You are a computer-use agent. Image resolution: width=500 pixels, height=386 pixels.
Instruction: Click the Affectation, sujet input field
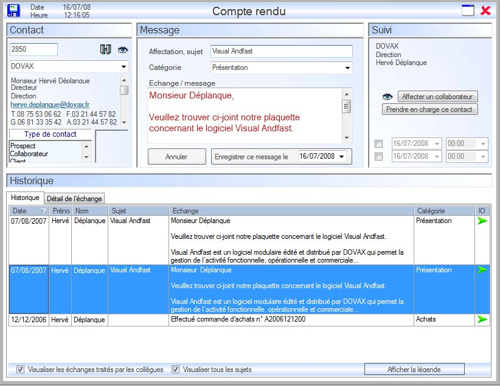click(x=282, y=51)
